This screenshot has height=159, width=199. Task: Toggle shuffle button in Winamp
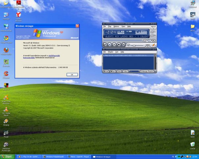pos(152,32)
